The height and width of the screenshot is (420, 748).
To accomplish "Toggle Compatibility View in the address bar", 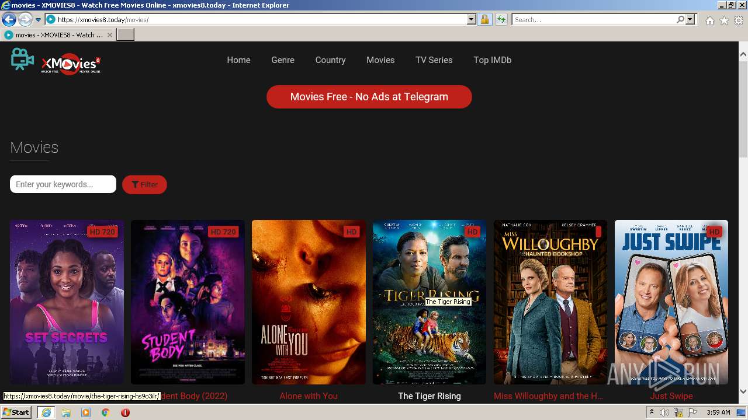I will tap(501, 19).
